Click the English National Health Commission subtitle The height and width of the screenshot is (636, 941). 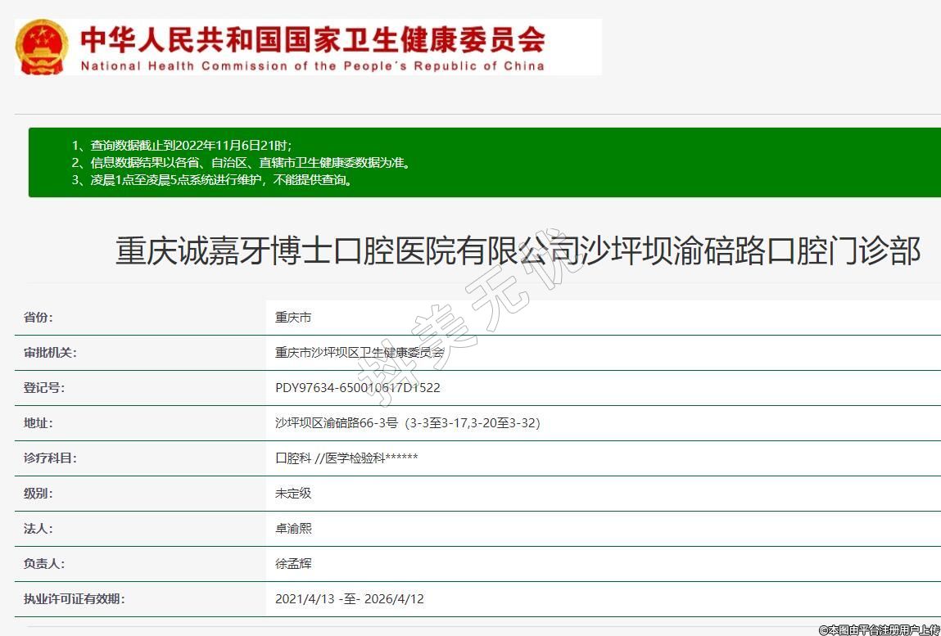coord(312,66)
